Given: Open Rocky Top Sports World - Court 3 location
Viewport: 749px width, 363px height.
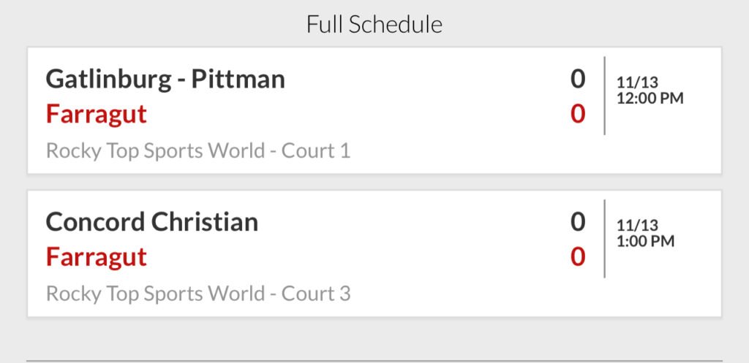Looking at the screenshot, I should pos(198,294).
